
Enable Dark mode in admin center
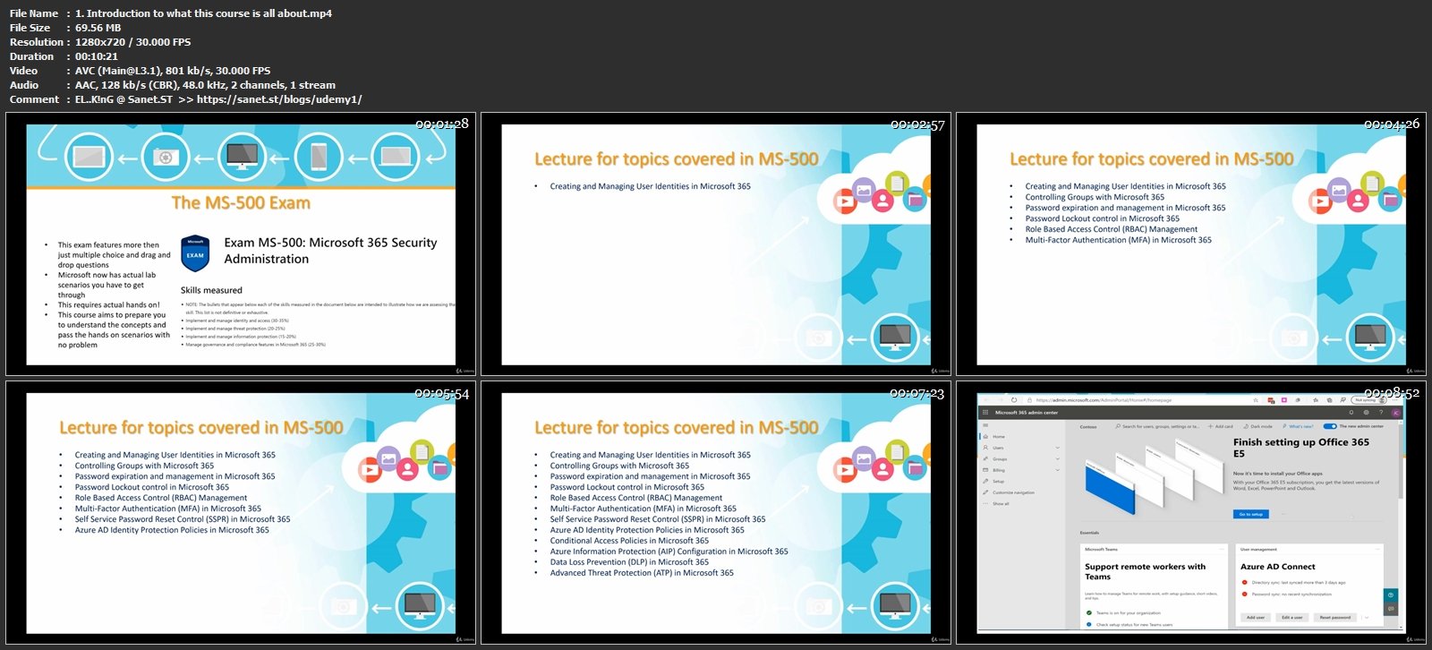click(1257, 426)
